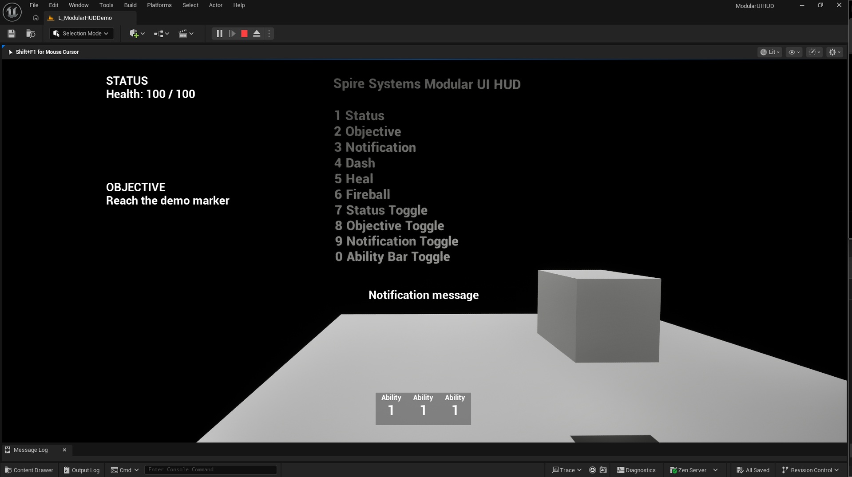
Task: Advance a single frame with the frame skip button
Action: [232, 34]
